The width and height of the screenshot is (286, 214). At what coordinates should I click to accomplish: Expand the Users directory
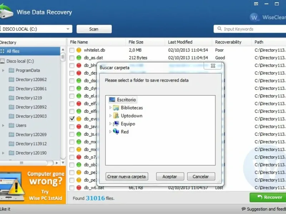3,126
